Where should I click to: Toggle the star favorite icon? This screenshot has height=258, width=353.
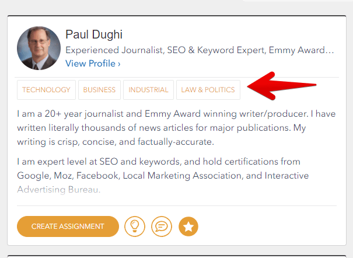[188, 226]
